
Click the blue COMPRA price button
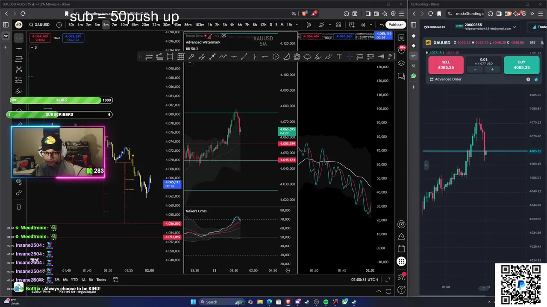pyautogui.click(x=73, y=38)
